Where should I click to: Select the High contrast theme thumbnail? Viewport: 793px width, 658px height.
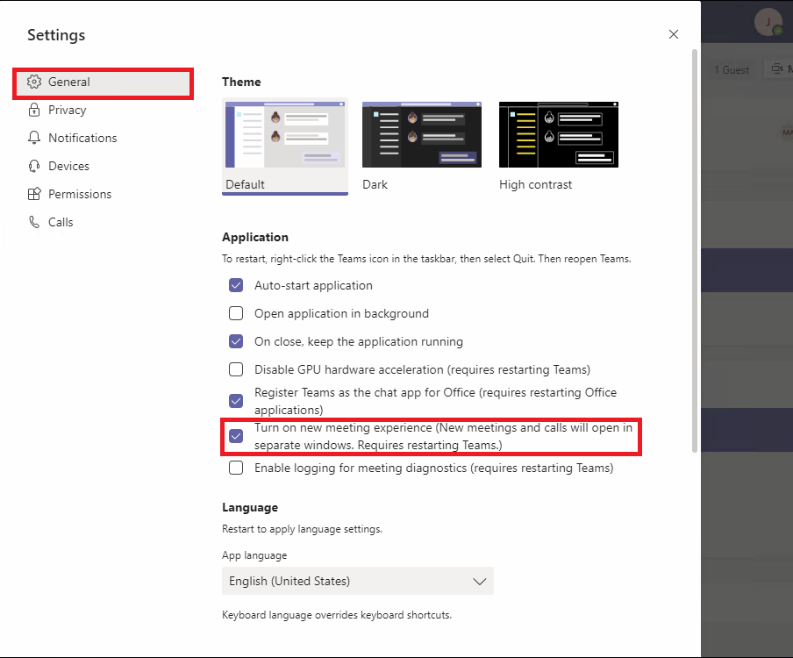tap(558, 134)
